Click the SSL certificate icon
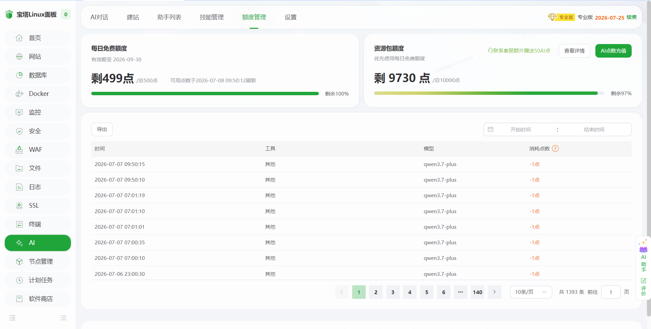The height and width of the screenshot is (329, 651). 19,206
